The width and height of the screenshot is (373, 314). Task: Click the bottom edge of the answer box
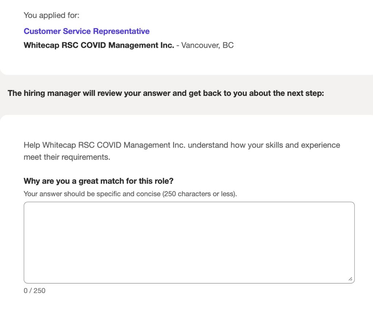click(x=189, y=283)
